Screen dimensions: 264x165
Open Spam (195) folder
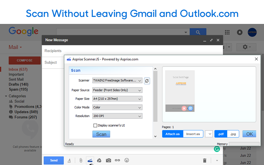click(18, 90)
